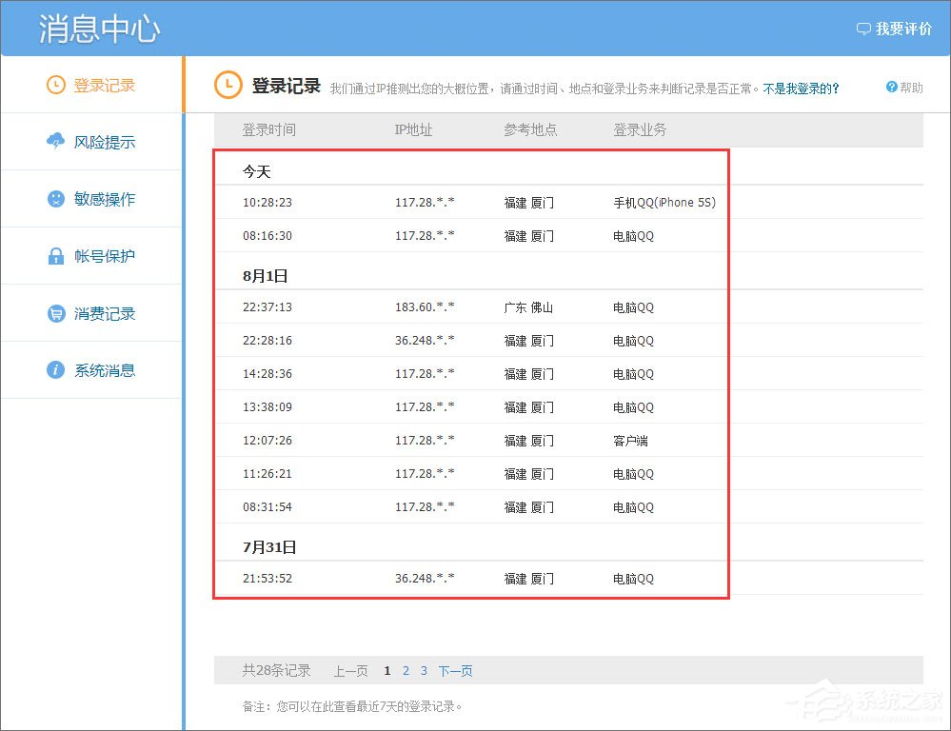The width and height of the screenshot is (951, 731).
Task: Go to 下一页 in pagination
Action: pos(455,670)
